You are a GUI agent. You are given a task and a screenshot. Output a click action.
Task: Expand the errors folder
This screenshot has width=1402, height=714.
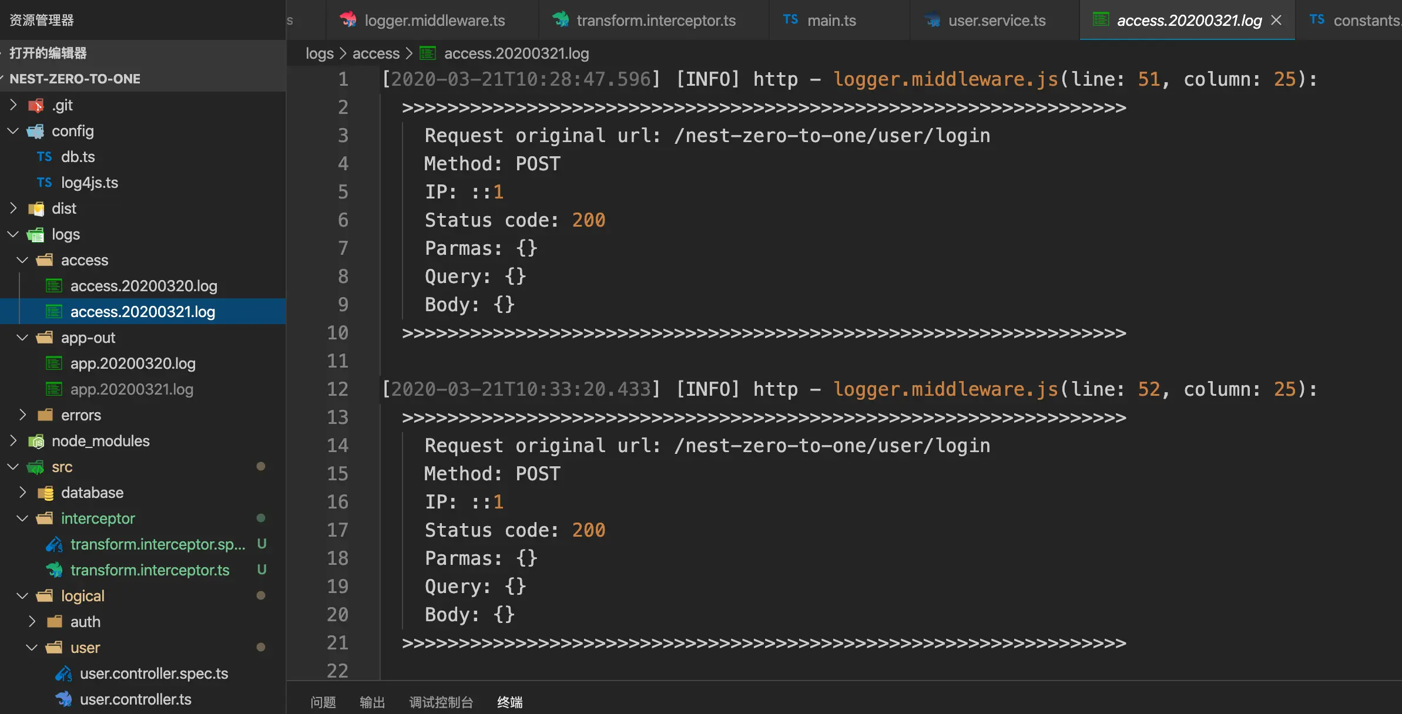[x=22, y=415]
